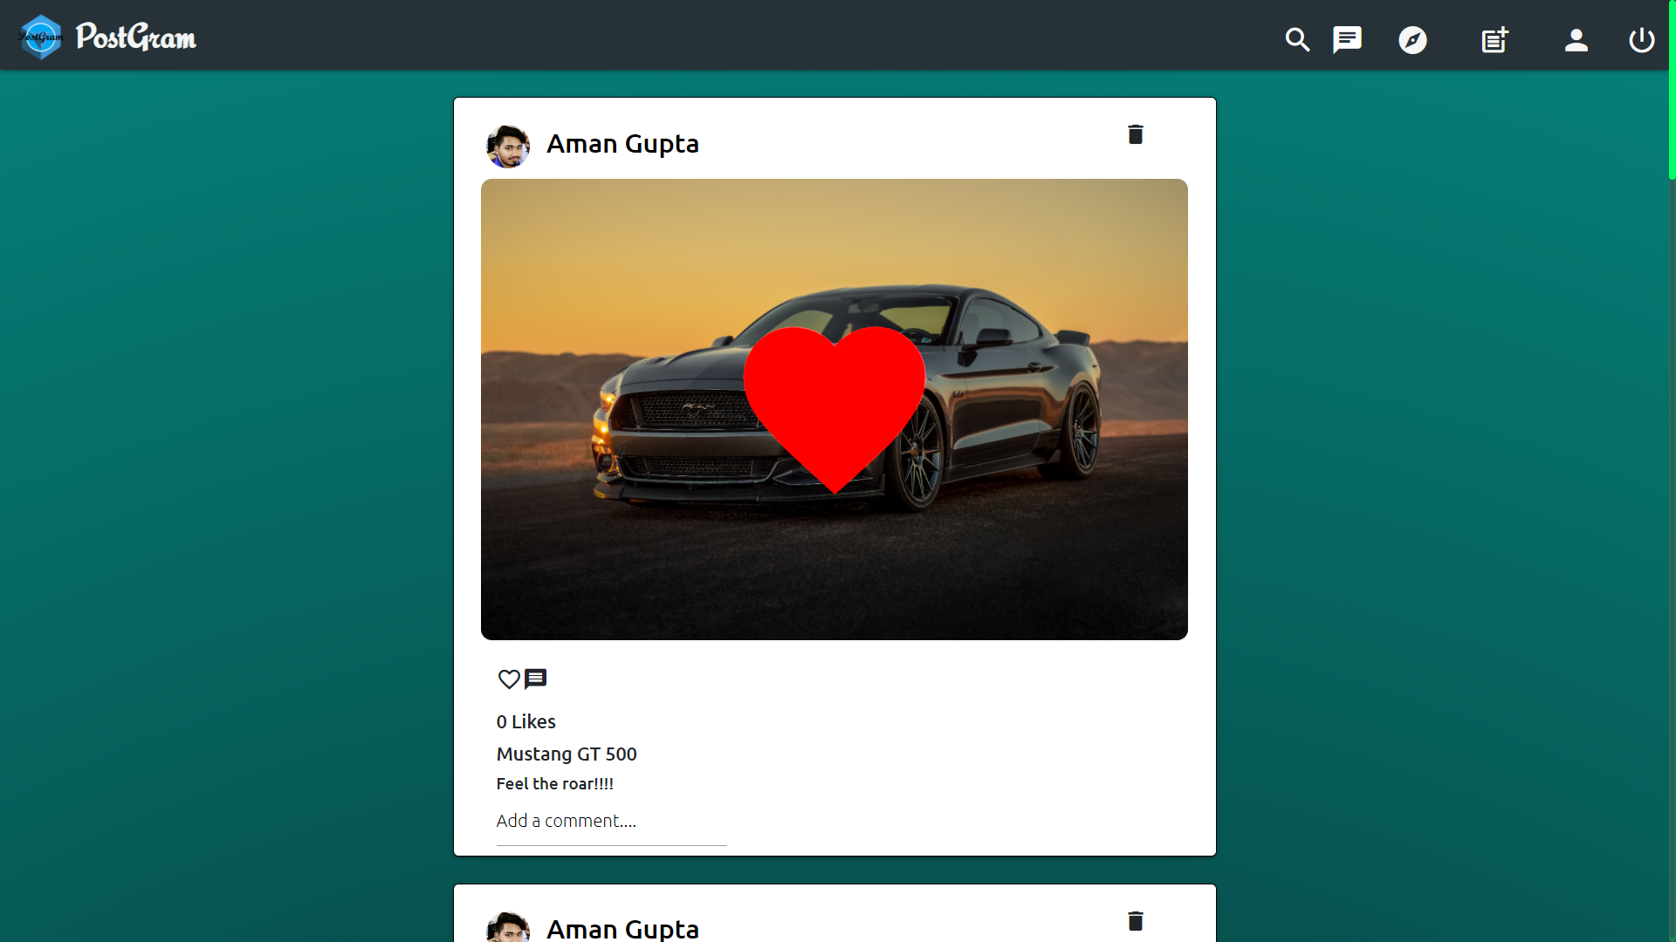Toggle like with heart outline icon

(x=509, y=679)
